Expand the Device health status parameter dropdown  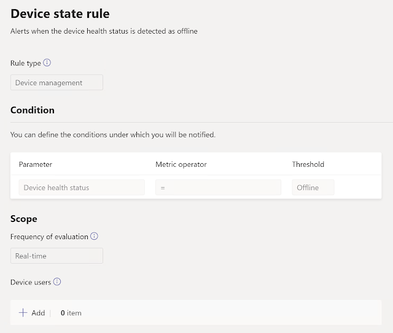[x=82, y=188]
